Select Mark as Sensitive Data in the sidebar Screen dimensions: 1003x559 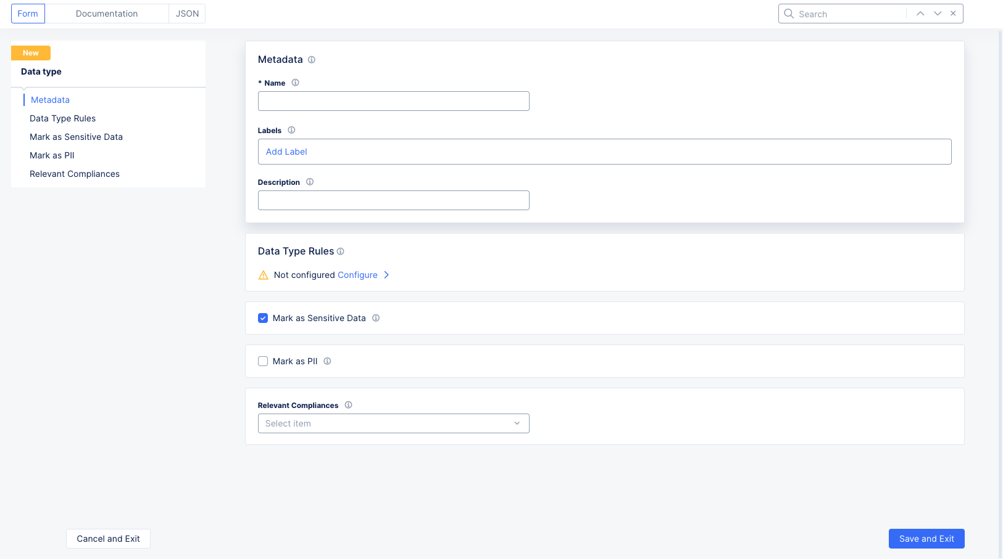click(x=76, y=137)
